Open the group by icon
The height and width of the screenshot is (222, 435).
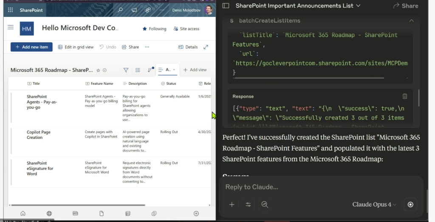pos(138,70)
